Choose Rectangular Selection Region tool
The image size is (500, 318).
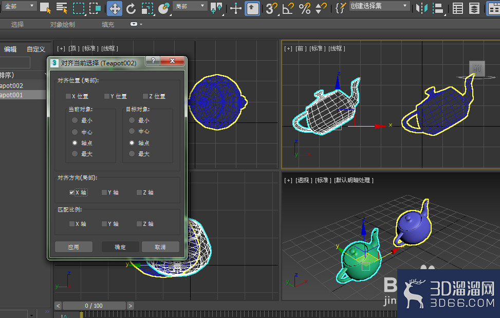point(79,8)
